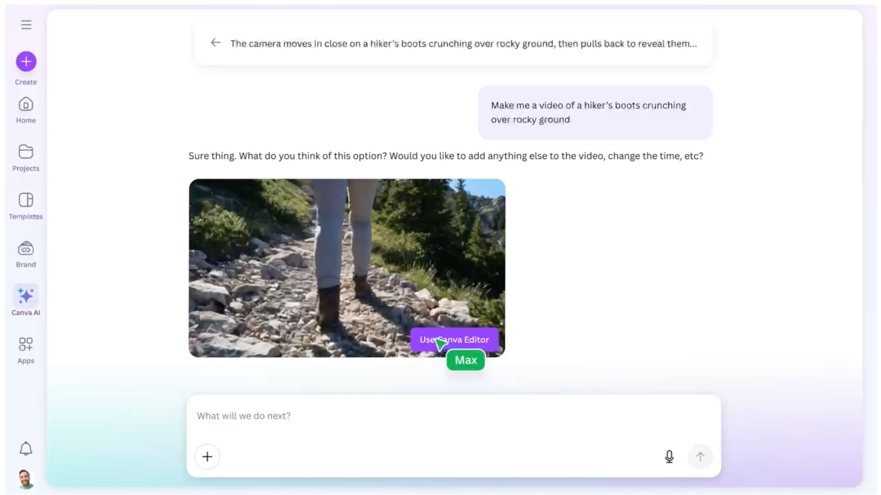
Task: Click the hiker boots video thumbnail
Action: pos(347,268)
